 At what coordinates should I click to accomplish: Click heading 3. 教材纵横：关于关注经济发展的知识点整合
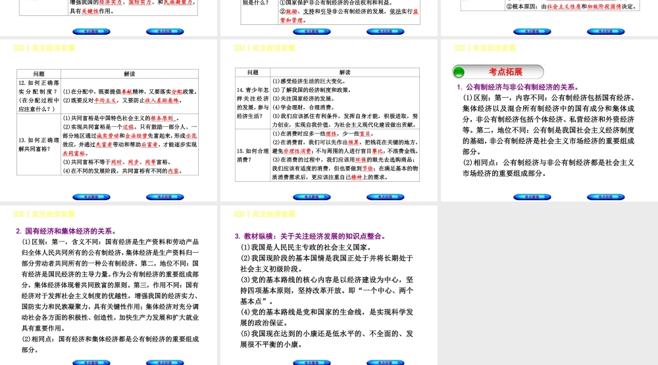coord(310,236)
